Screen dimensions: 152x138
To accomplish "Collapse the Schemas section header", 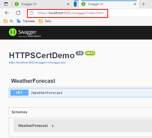I will (x=19, y=112).
